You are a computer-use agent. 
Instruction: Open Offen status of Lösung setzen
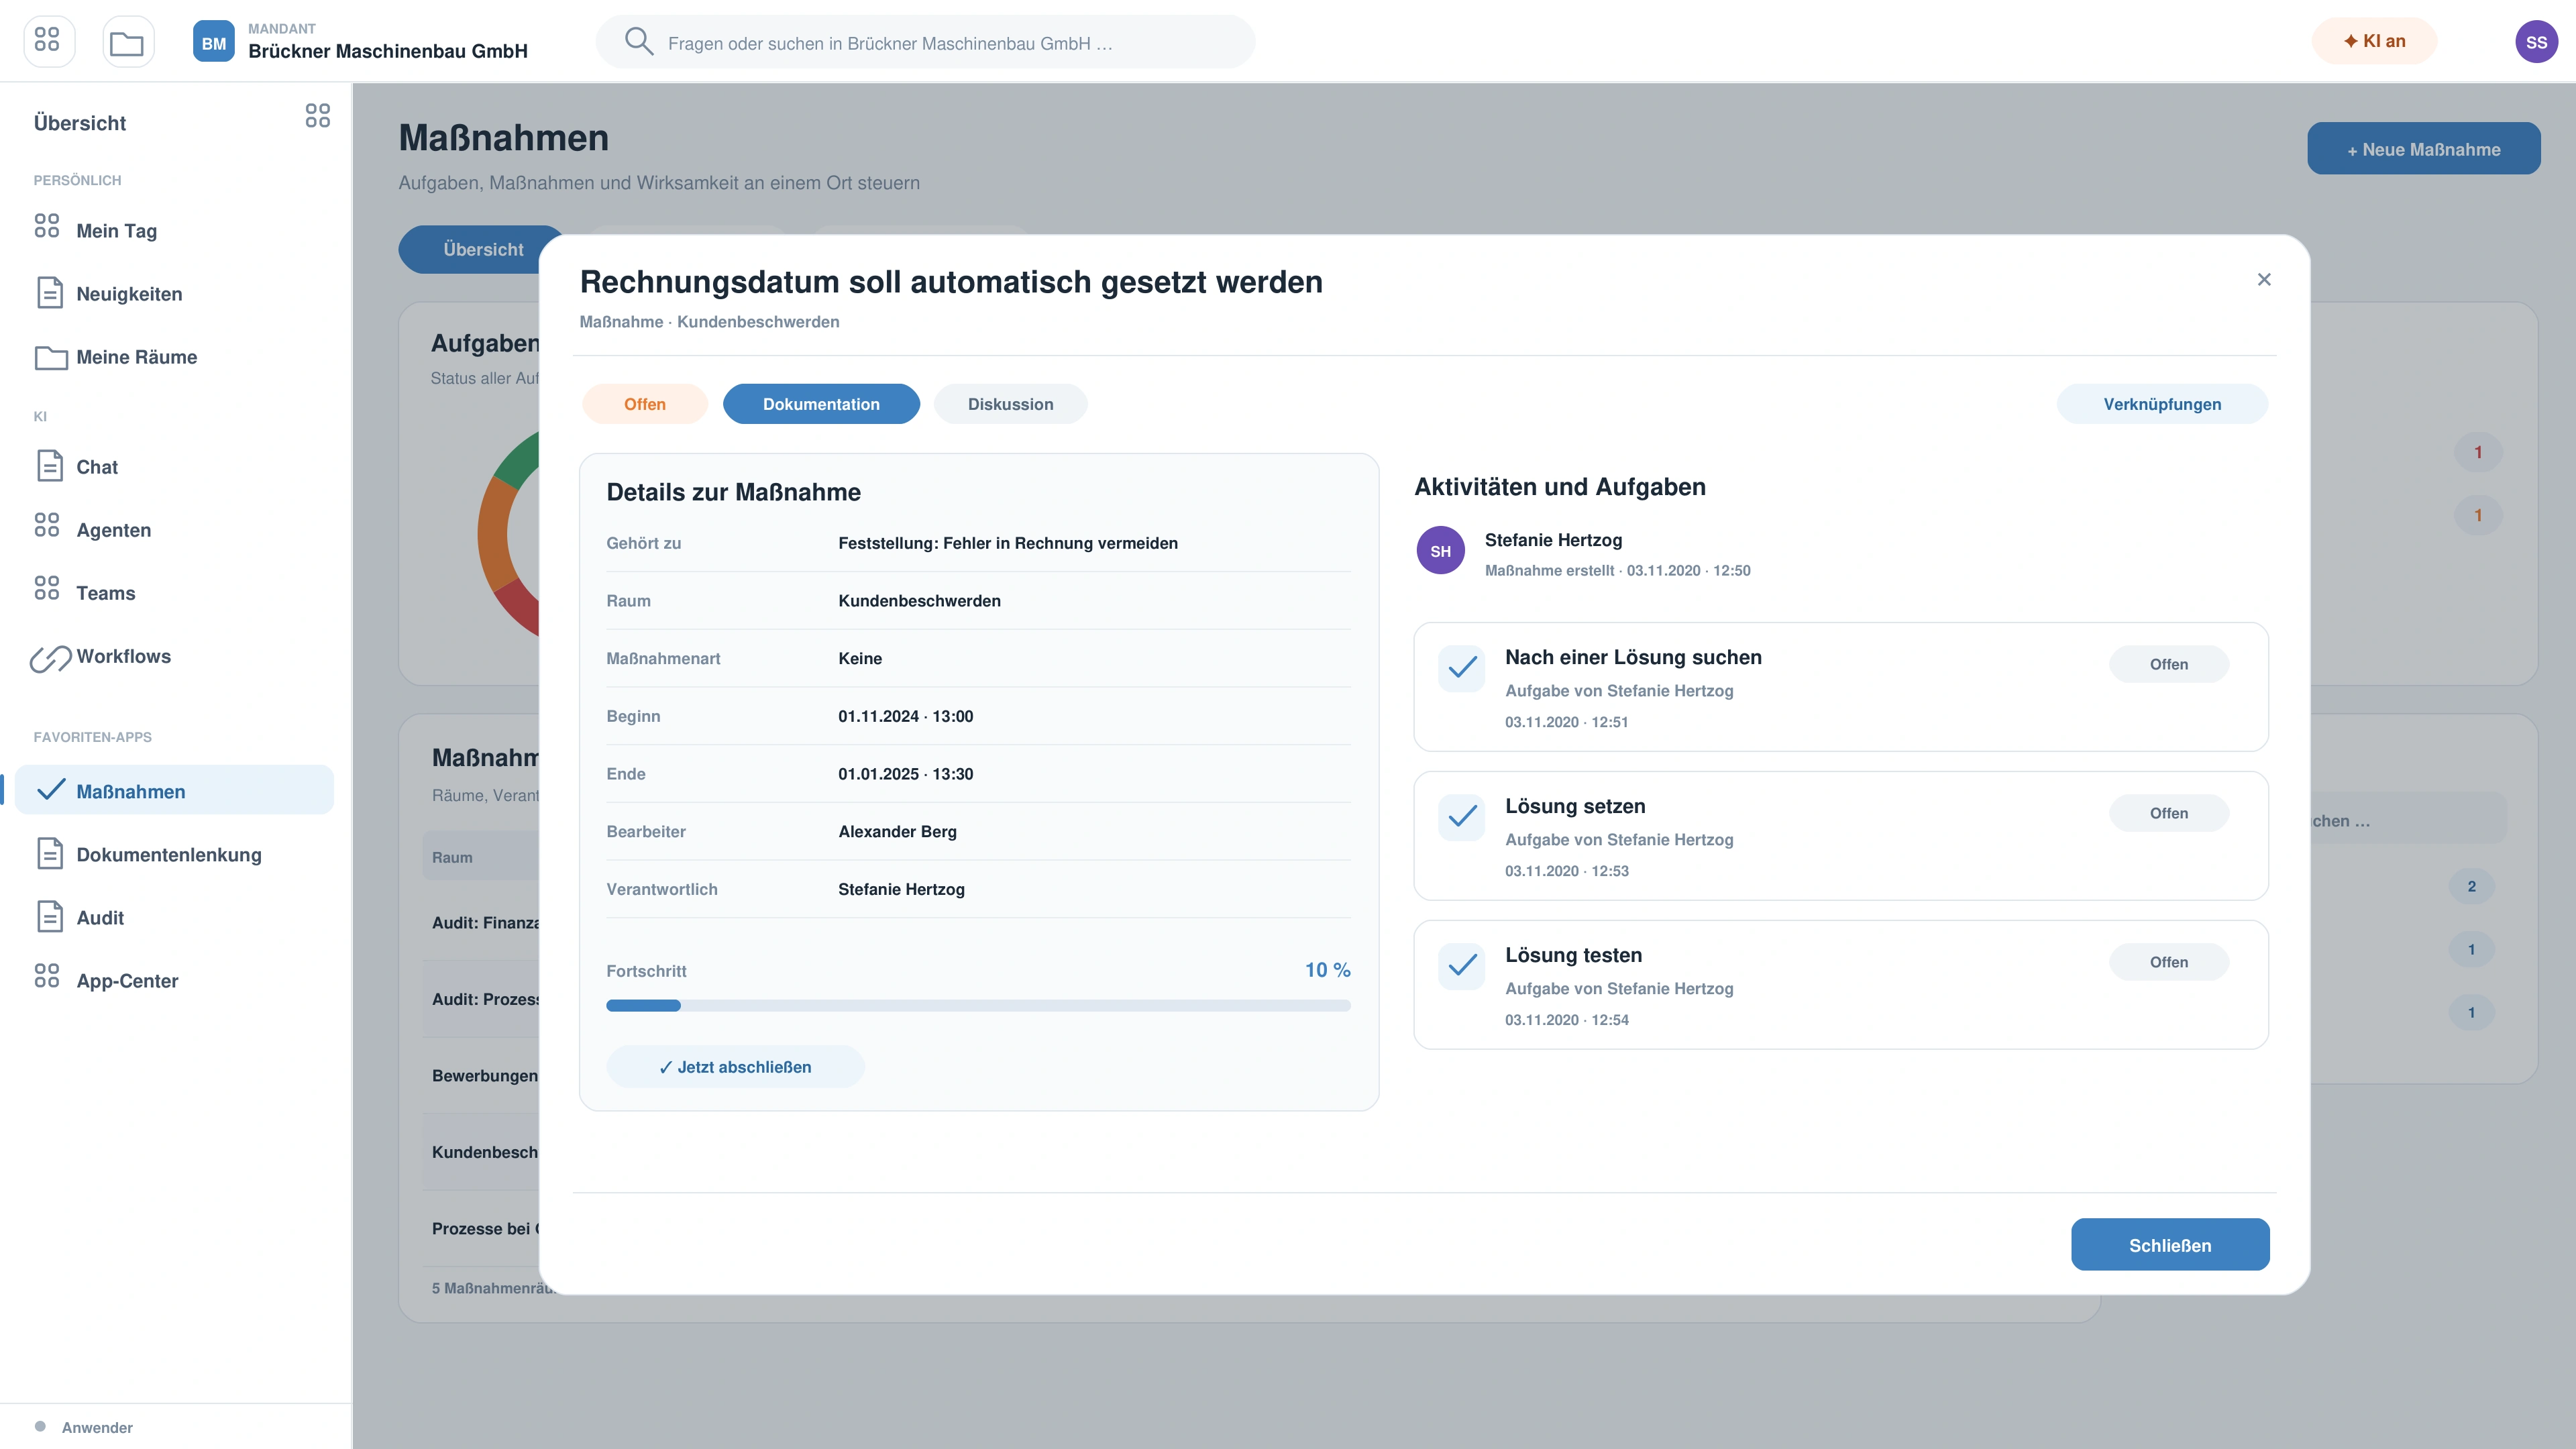point(2168,813)
